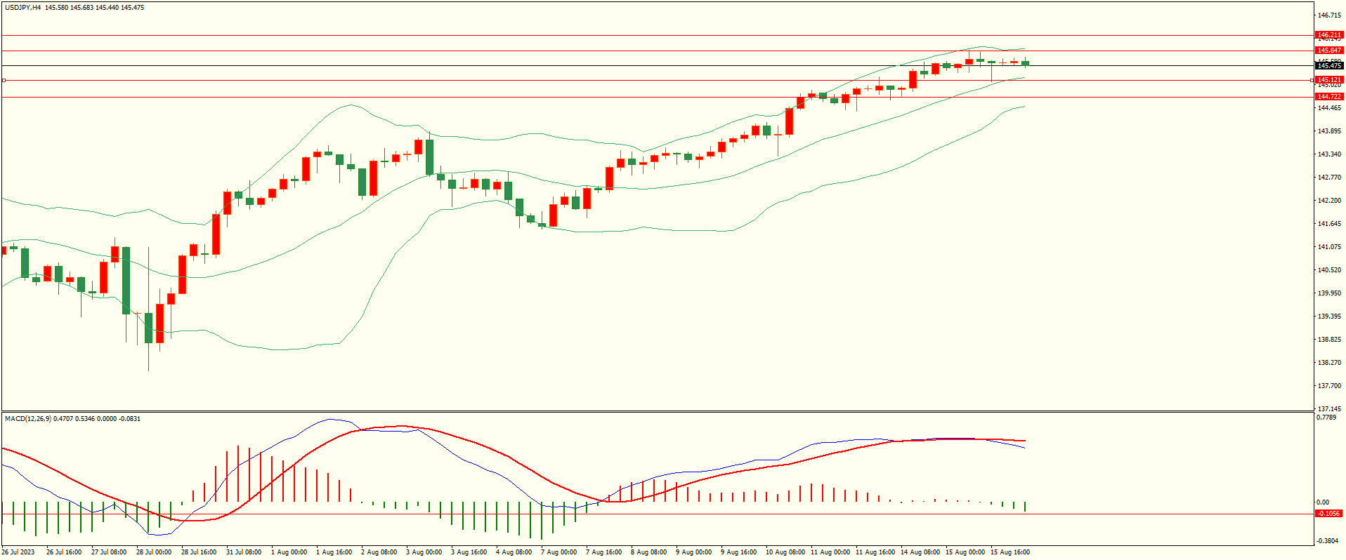Select the 145.847 horizontal line price tag
Viewport: 1346px width, 560px height.
pyautogui.click(x=1328, y=51)
